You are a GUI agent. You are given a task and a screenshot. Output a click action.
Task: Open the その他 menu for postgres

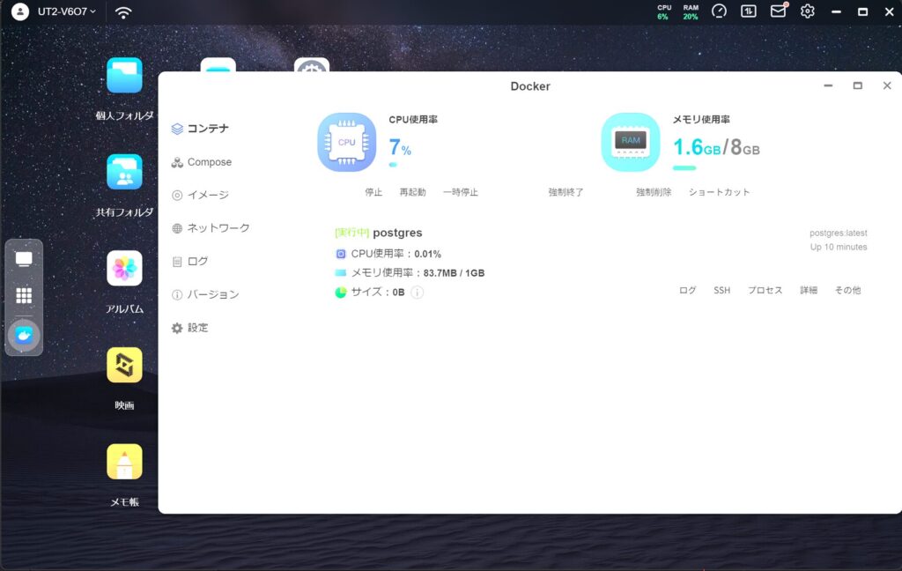[848, 291]
